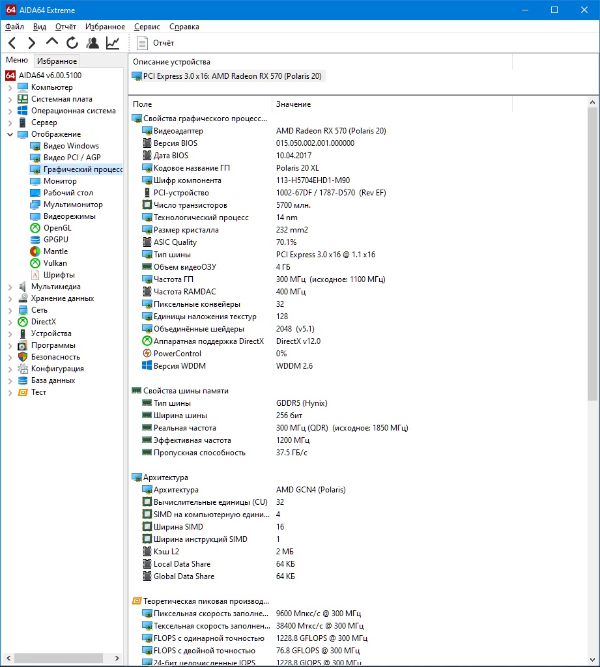Click the Мультимедиа speaker icon
Screen dimensions: 600x667
pos(23,287)
